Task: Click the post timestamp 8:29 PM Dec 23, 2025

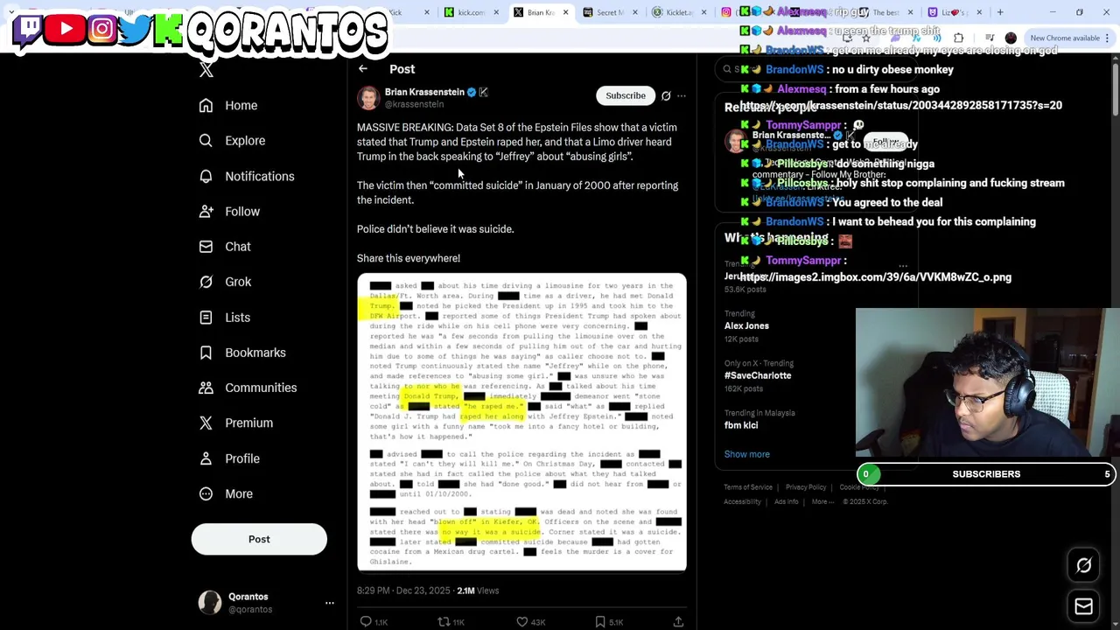Action: point(403,591)
